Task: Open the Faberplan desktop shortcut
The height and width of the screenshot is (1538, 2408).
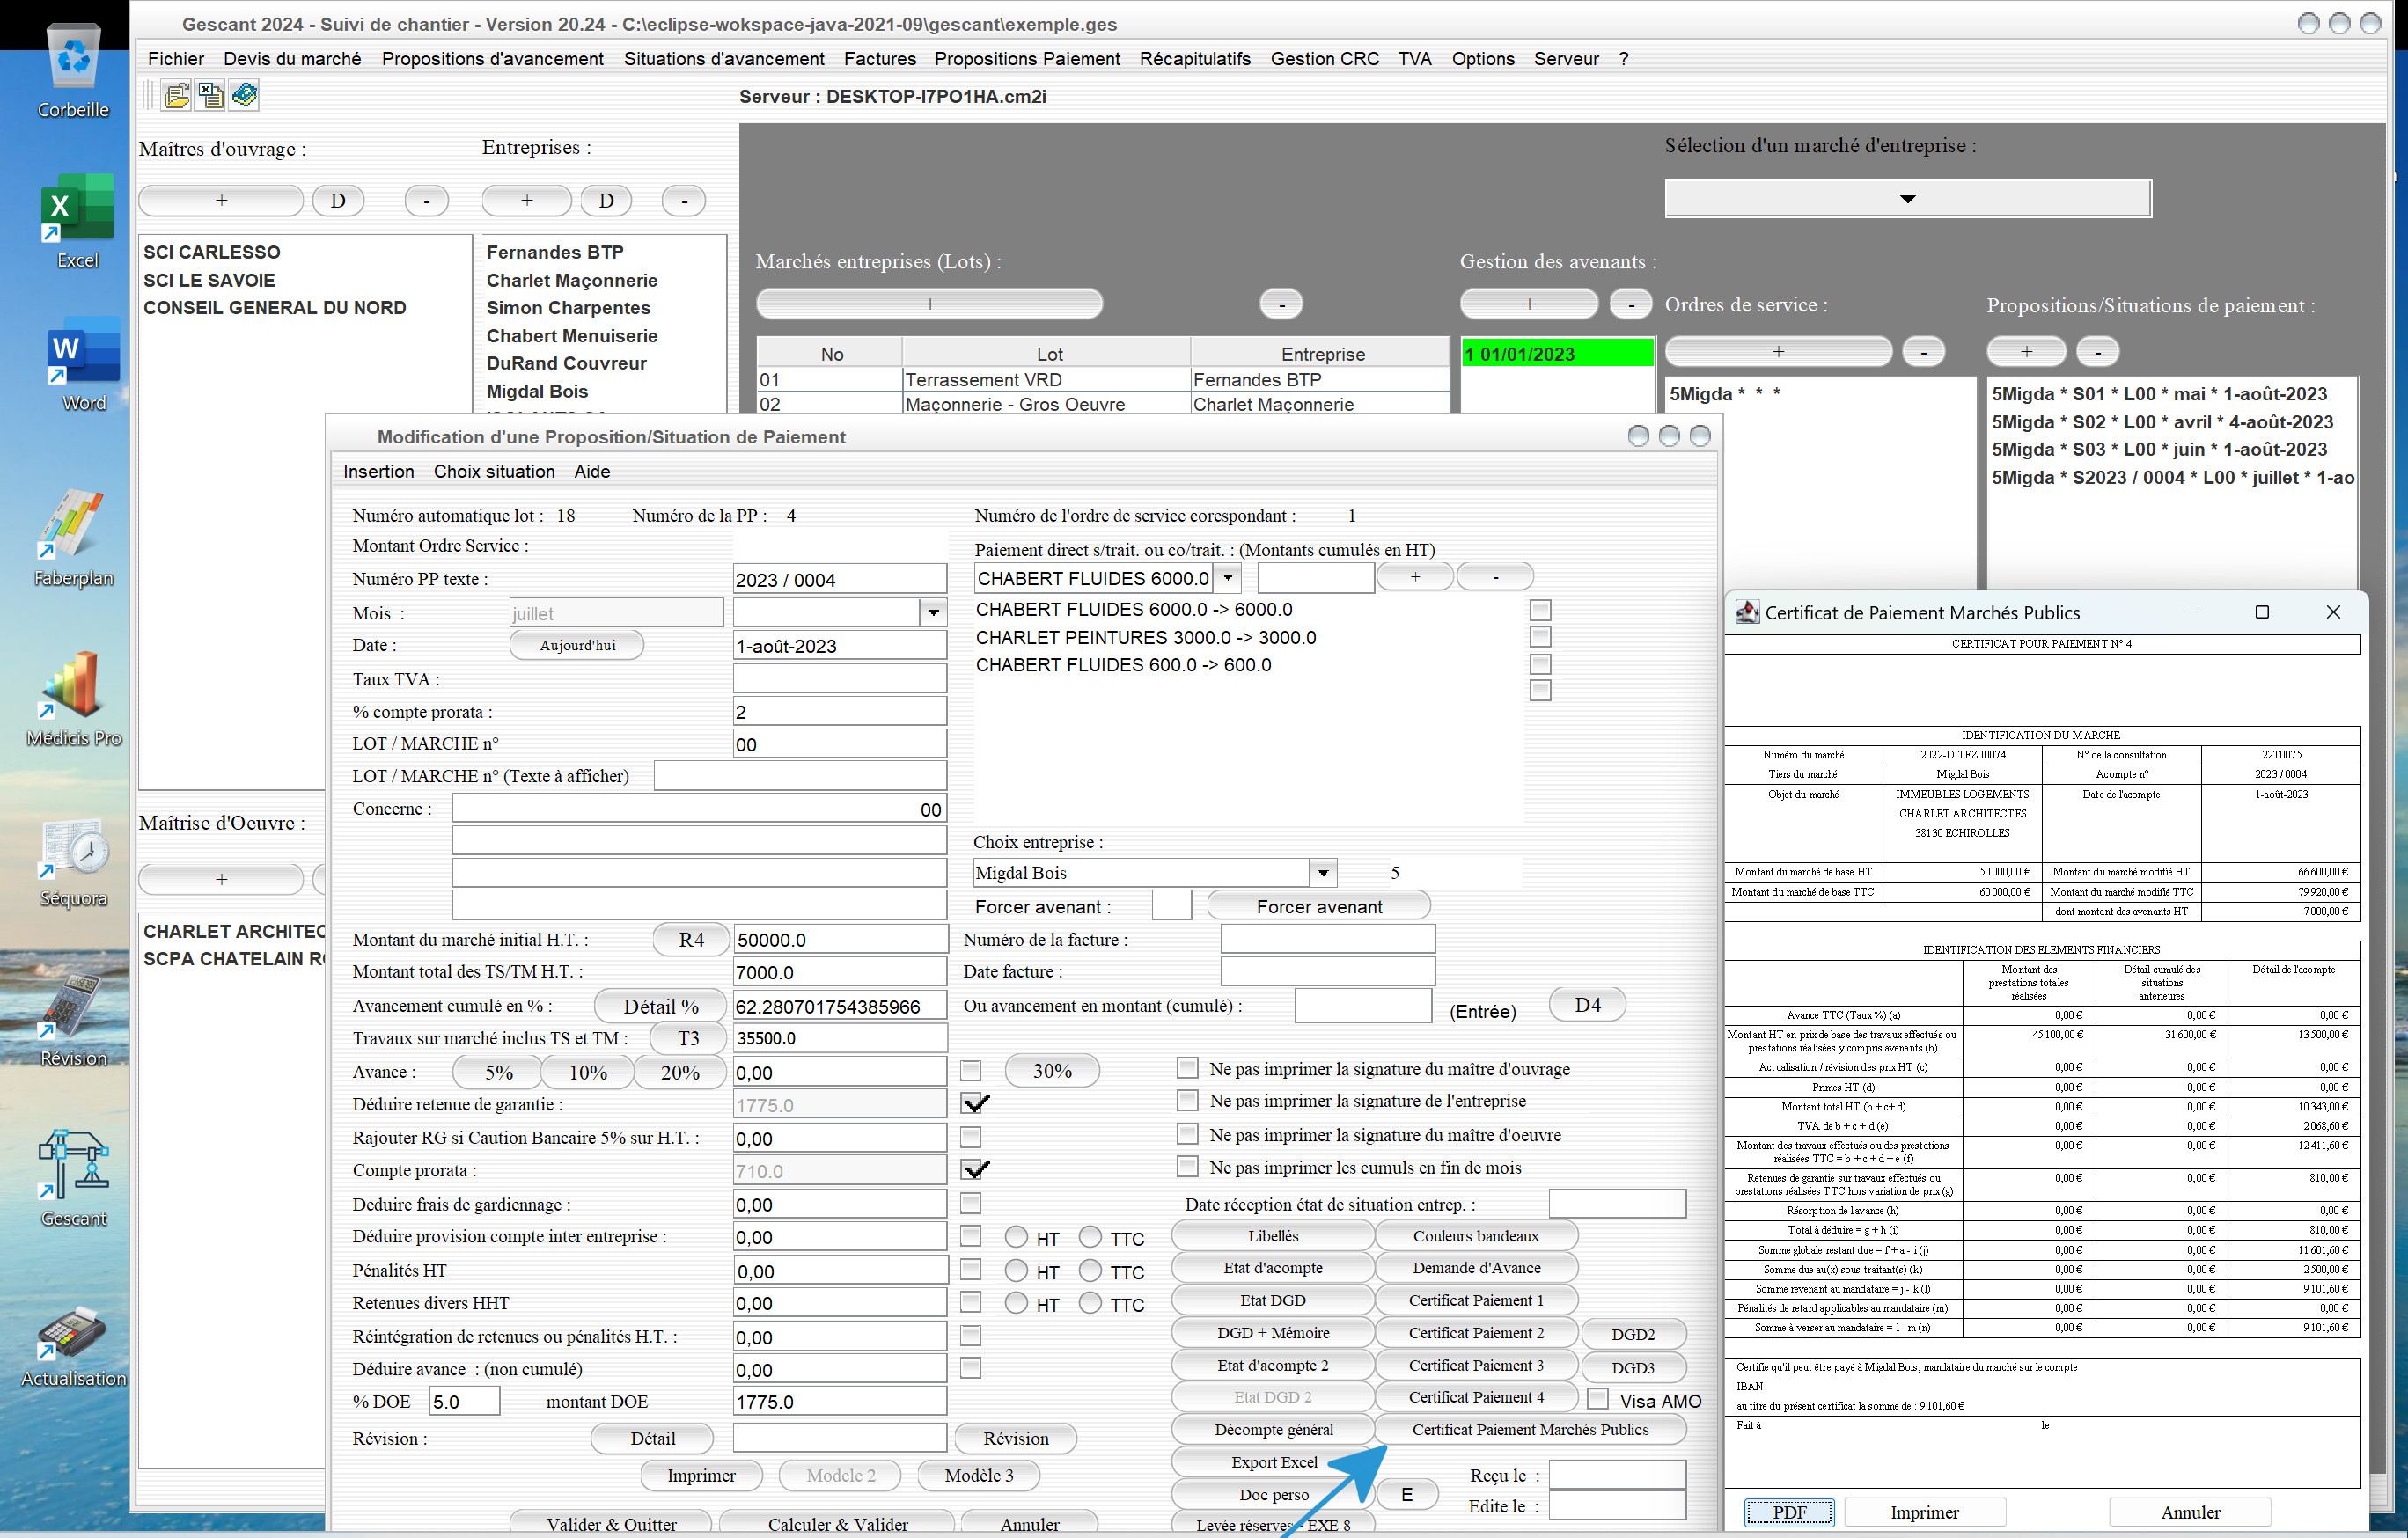Action: (73, 538)
